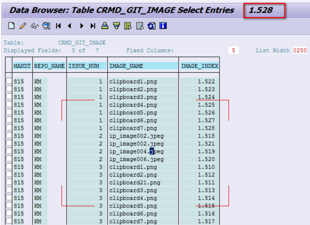Click the Change pencil icon

pyautogui.click(x=23, y=26)
